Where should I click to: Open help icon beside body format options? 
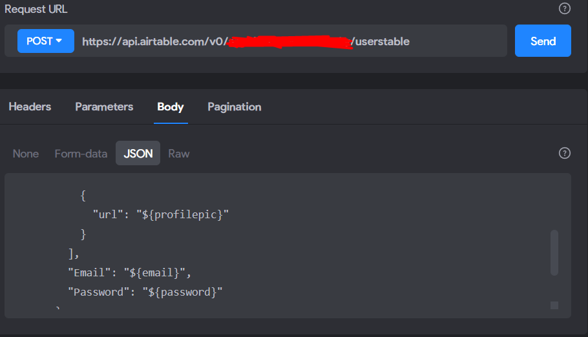coord(564,153)
